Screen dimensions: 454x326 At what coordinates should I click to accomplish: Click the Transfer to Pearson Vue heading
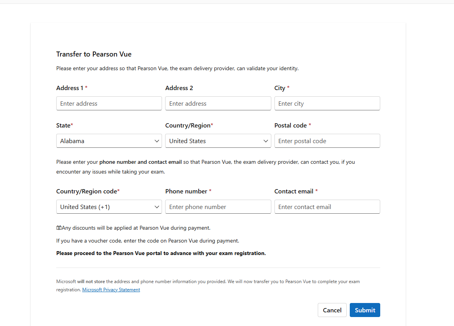click(94, 54)
